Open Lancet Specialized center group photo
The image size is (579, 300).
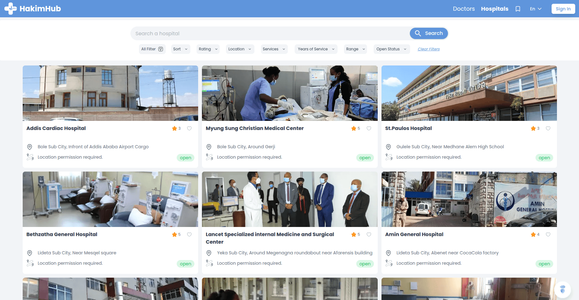289,199
